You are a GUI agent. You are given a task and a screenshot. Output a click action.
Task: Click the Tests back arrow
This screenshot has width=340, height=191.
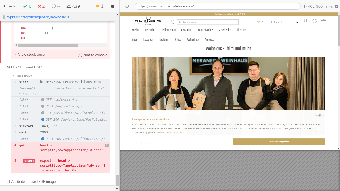point(9,6)
